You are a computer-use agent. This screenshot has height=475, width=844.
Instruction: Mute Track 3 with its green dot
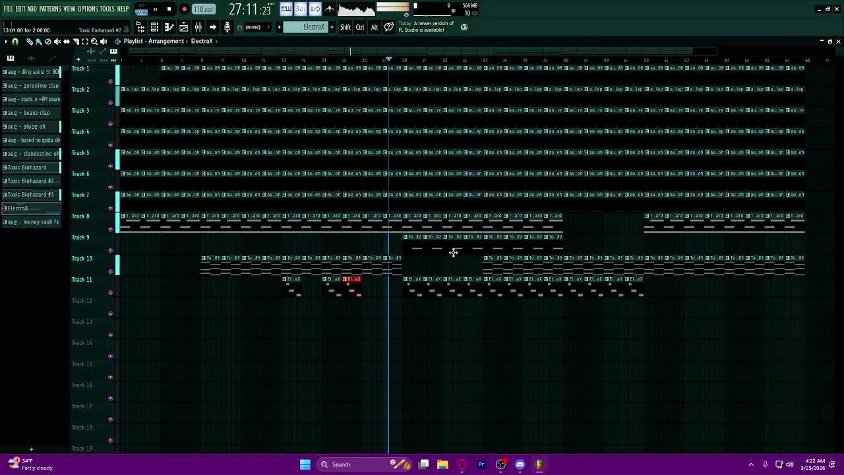point(110,123)
